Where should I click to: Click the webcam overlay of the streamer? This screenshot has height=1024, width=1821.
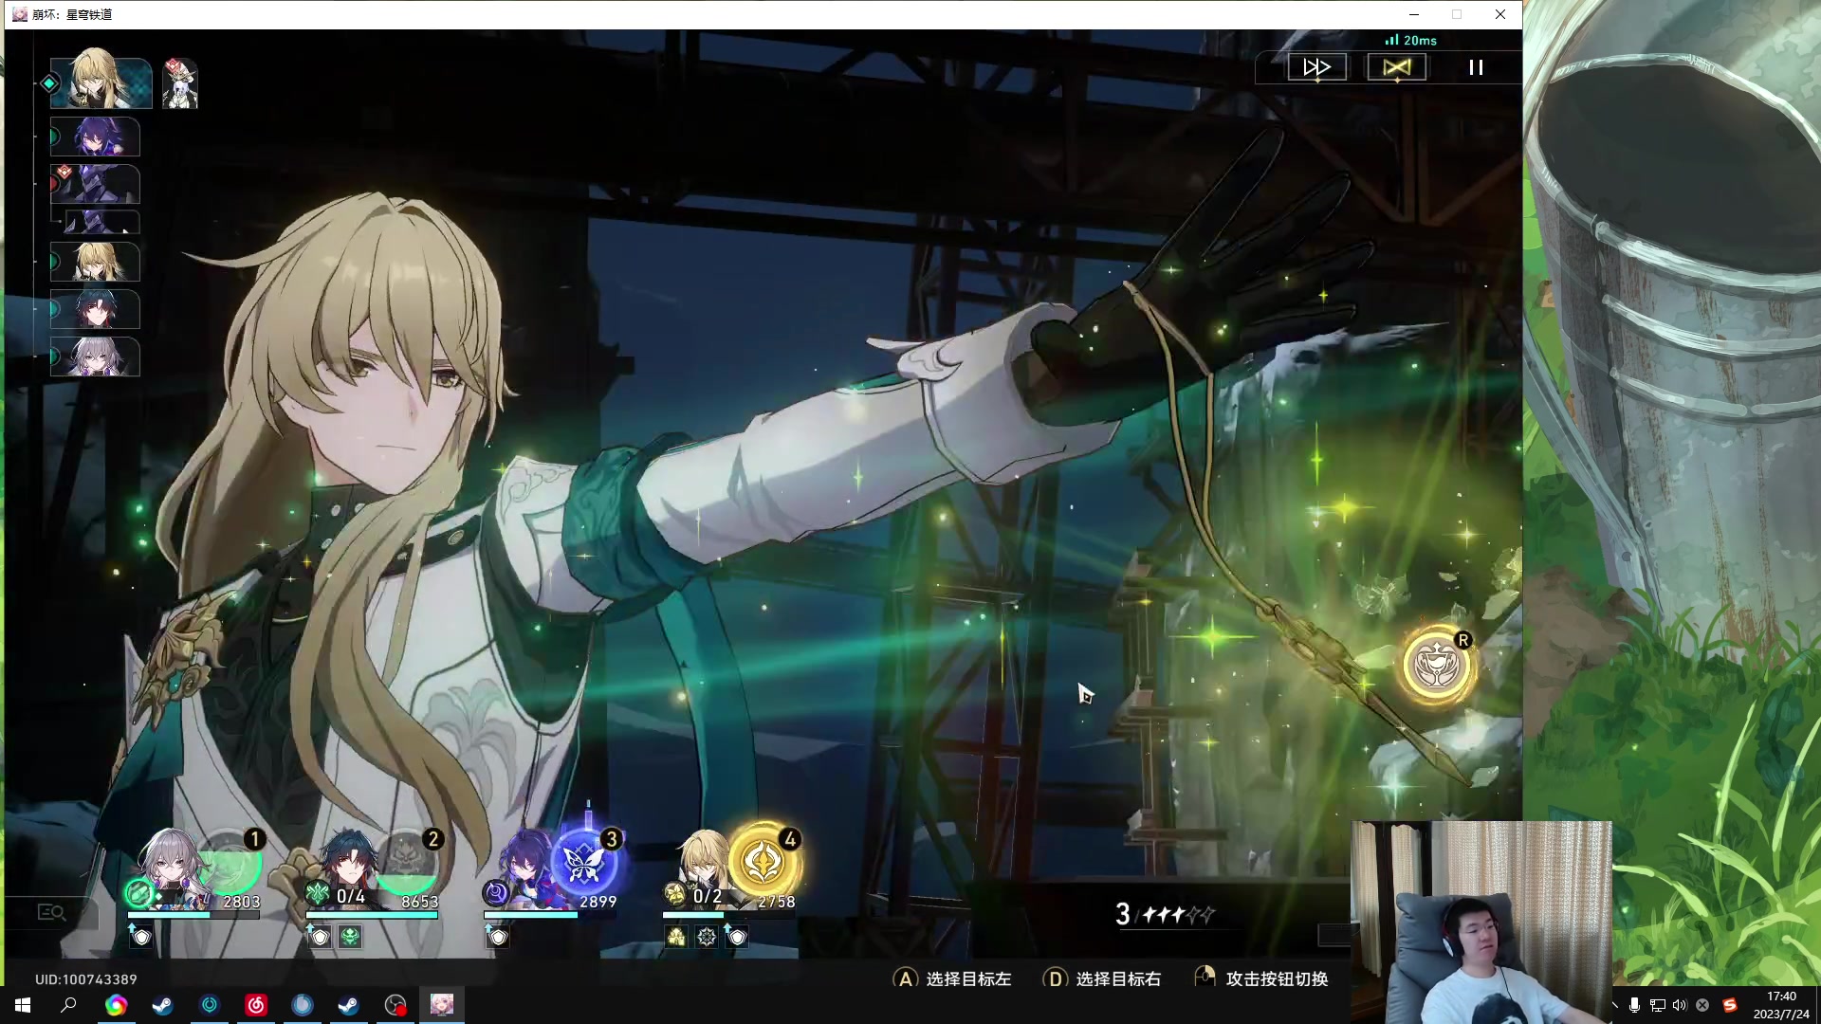point(1481,922)
